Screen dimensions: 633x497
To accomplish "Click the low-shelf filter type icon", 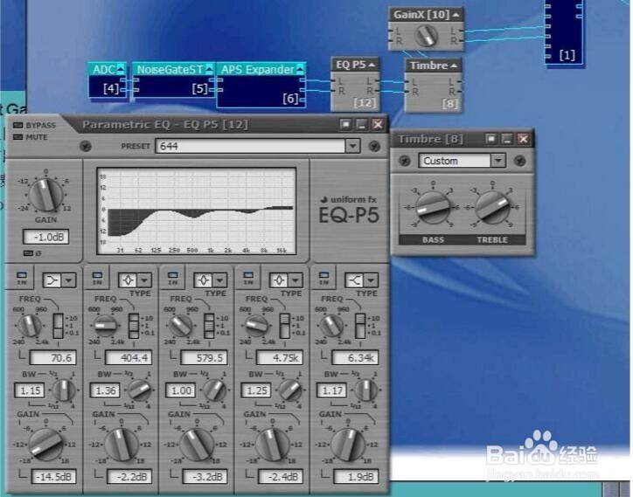I will (x=52, y=280).
